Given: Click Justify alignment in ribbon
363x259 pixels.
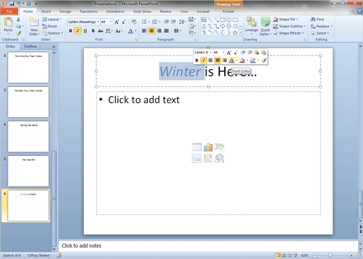Looking at the screenshot, I should click(x=166, y=31).
